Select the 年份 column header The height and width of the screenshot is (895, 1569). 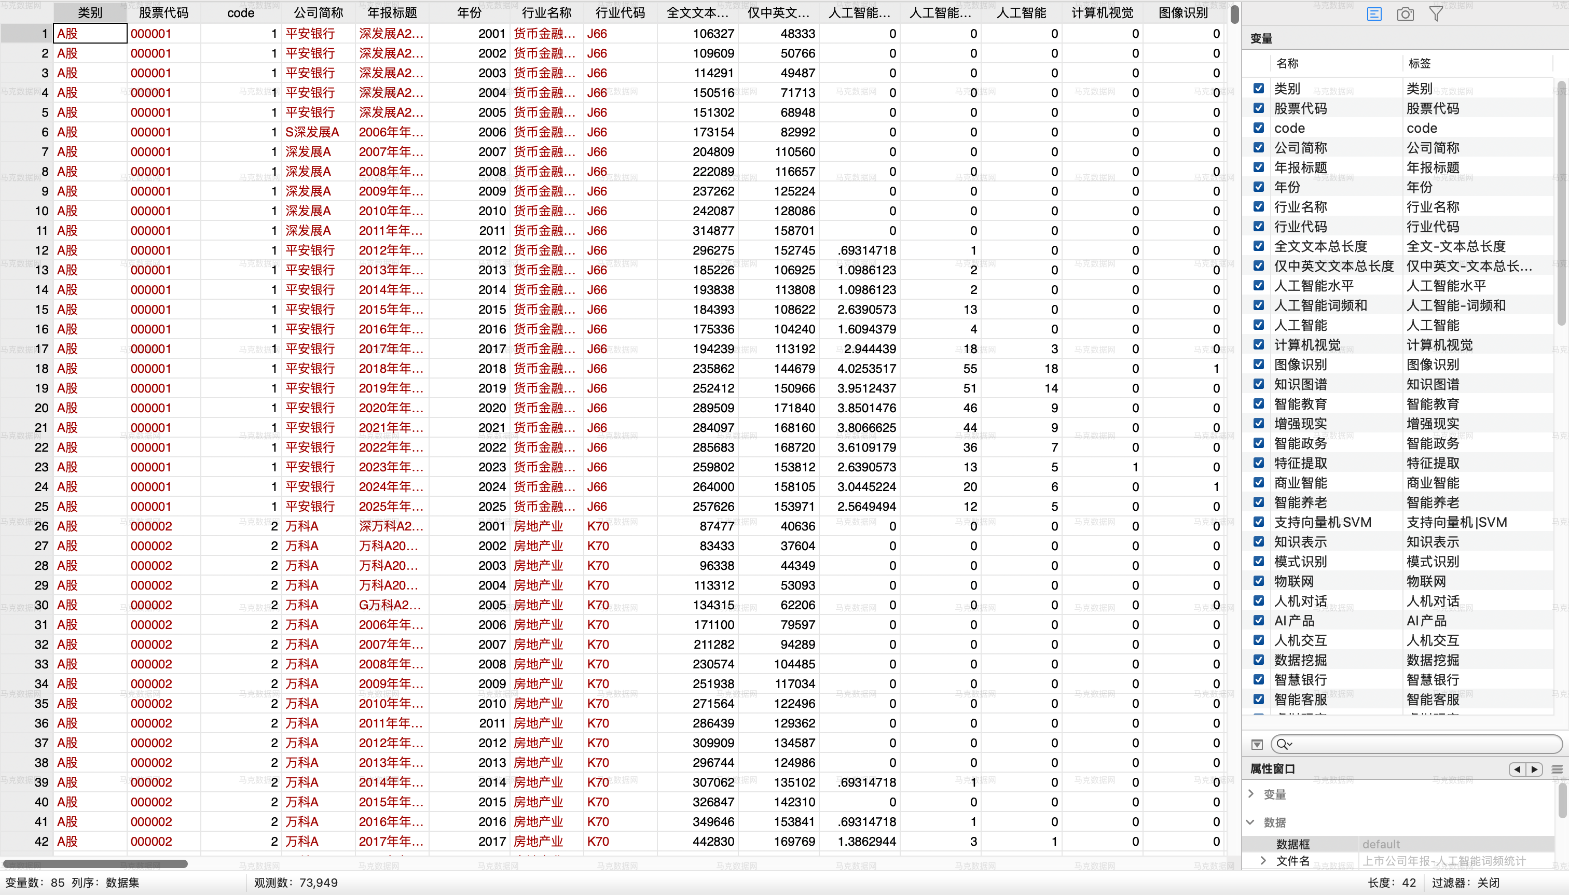[x=469, y=12]
